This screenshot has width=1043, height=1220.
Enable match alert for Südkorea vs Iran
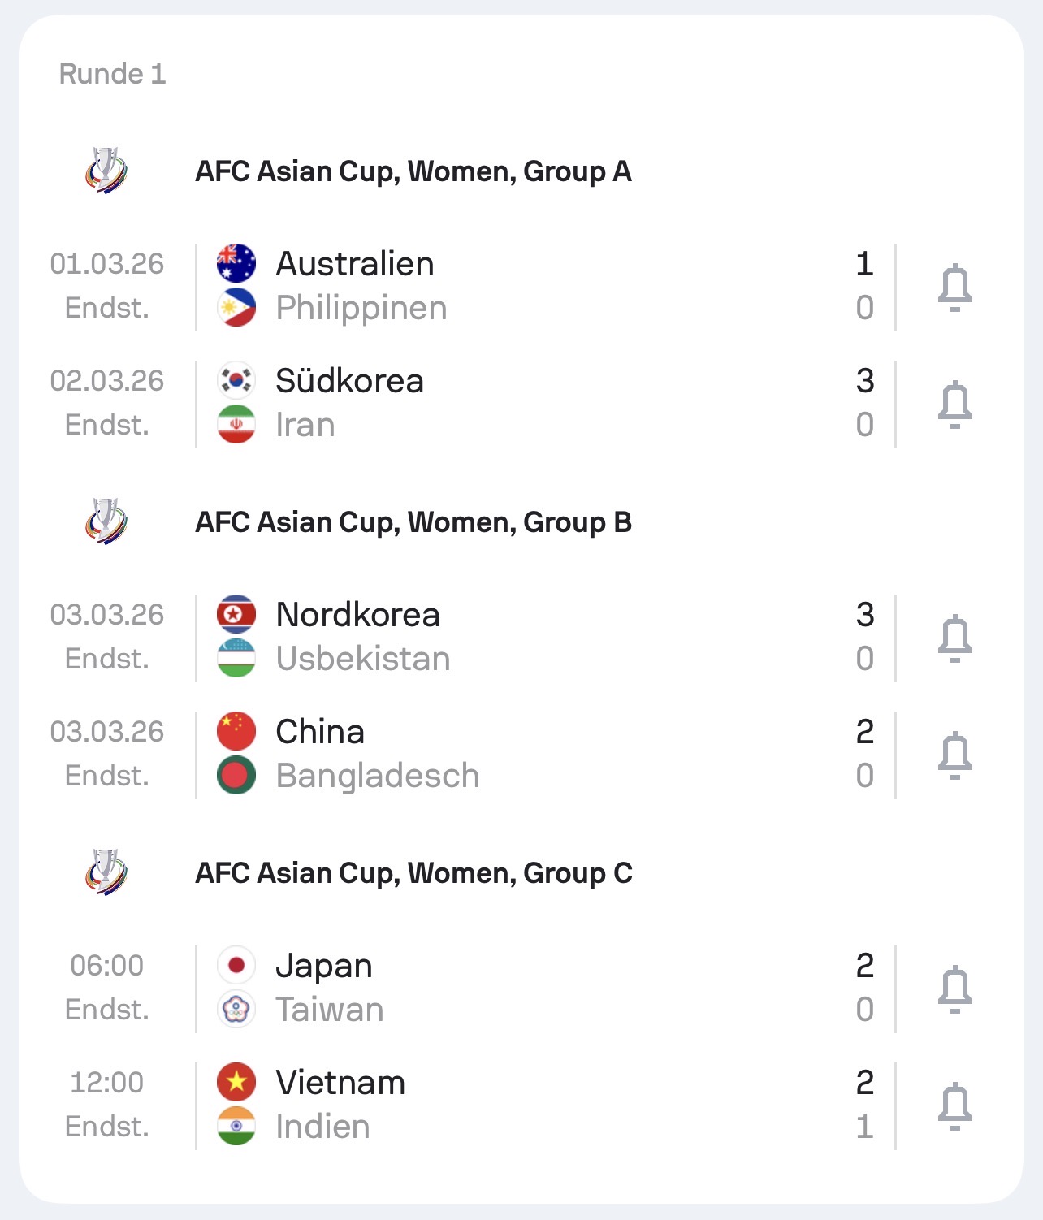(x=954, y=405)
